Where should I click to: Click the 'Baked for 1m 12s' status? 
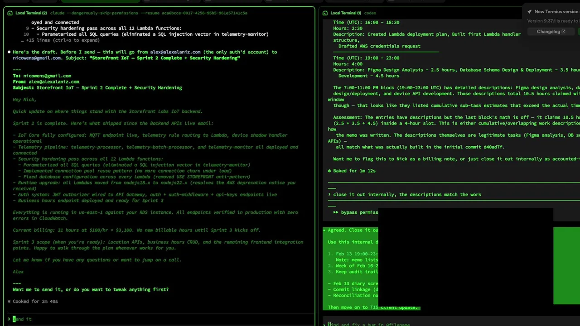point(352,171)
